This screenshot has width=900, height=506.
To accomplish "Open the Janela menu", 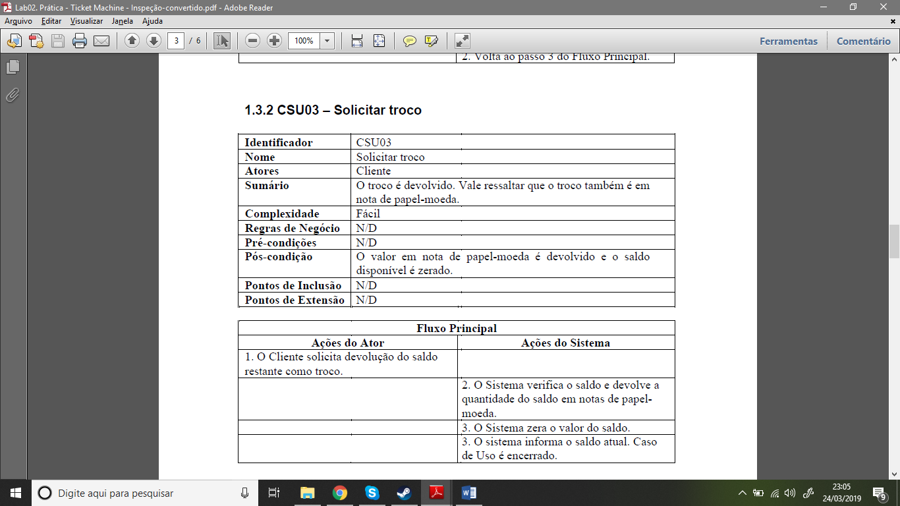I will click(123, 21).
